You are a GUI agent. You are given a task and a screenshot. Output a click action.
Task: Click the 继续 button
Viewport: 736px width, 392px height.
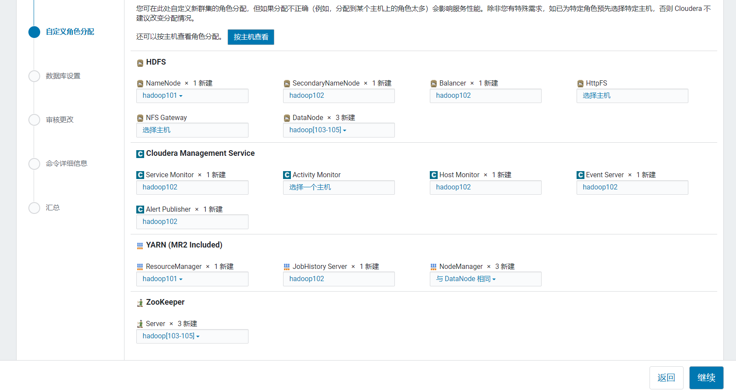point(706,378)
